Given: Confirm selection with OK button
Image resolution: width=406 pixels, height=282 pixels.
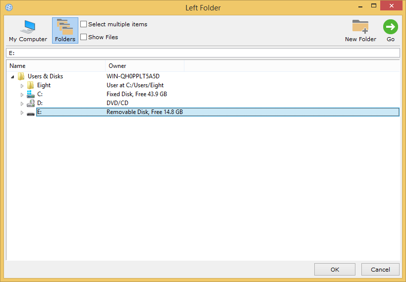Looking at the screenshot, I should pyautogui.click(x=335, y=270).
